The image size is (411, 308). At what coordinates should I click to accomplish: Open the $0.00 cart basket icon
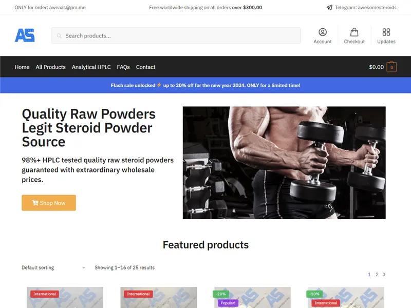(x=390, y=67)
